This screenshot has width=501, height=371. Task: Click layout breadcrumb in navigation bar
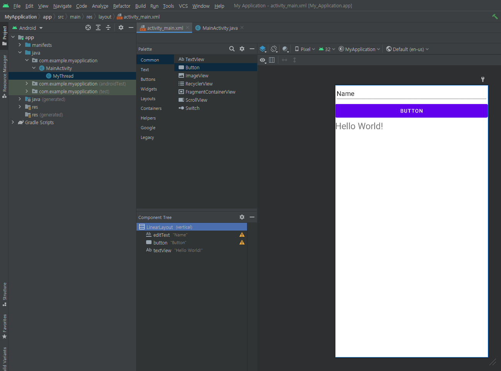105,17
